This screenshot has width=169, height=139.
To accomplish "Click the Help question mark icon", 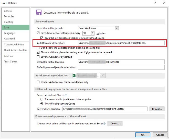I will click(155, 3).
